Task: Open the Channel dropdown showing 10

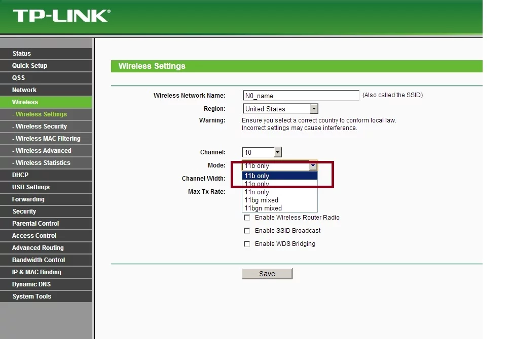Action: tap(262, 152)
